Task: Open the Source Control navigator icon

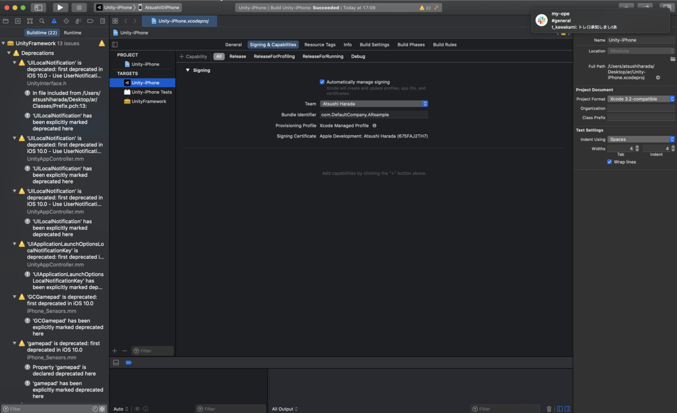Action: click(x=17, y=21)
